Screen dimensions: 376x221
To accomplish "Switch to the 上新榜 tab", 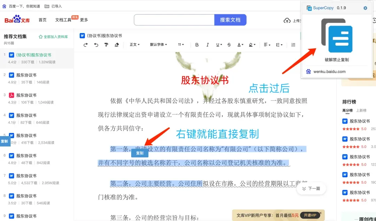I will [361, 111].
